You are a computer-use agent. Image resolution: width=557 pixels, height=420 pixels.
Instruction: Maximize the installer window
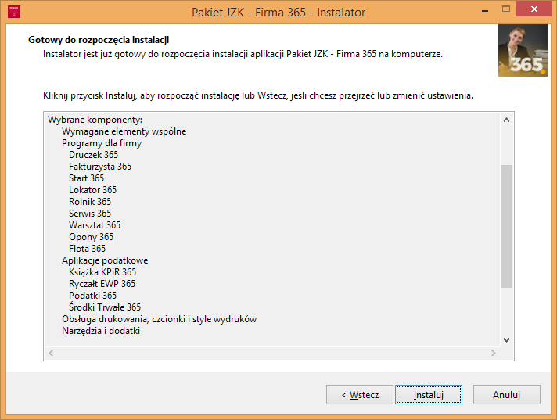(x=506, y=9)
